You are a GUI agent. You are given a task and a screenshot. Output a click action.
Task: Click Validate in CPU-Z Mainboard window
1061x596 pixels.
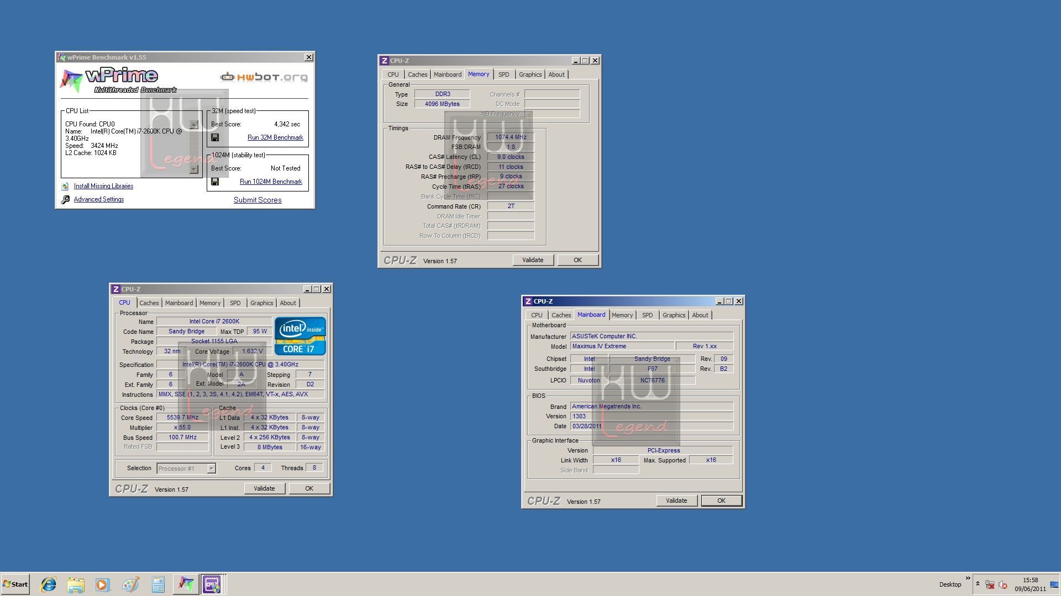coord(676,501)
